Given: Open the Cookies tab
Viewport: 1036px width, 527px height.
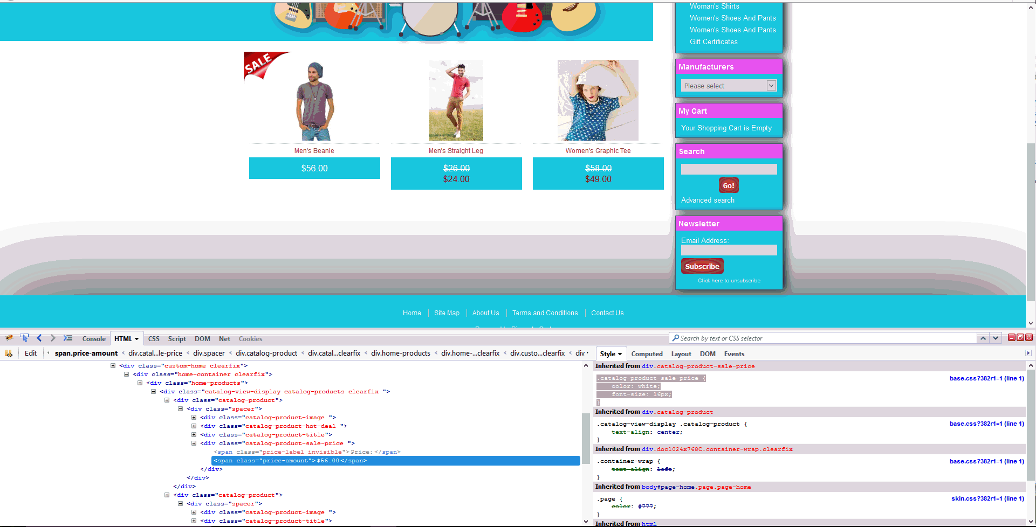Looking at the screenshot, I should [250, 339].
